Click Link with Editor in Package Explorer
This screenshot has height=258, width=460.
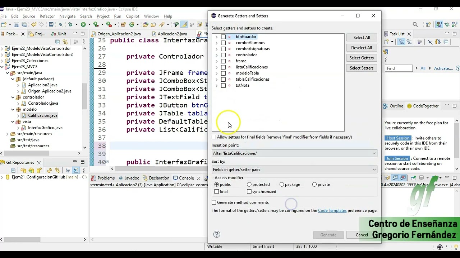[65, 42]
